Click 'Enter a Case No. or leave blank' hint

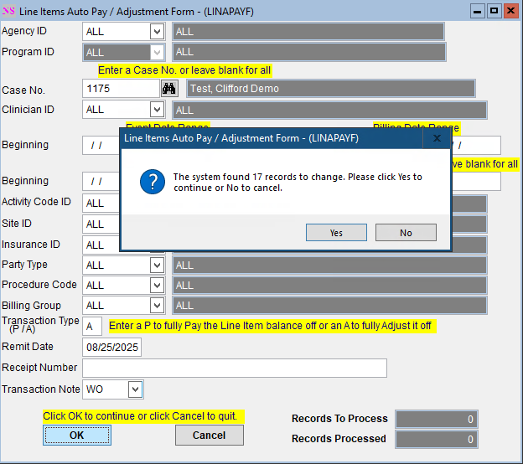click(x=184, y=70)
